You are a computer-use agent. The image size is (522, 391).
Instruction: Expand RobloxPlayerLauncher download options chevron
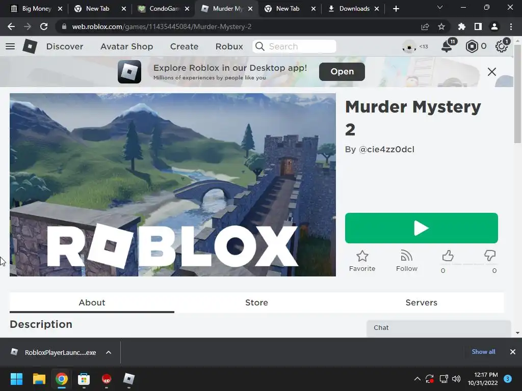coord(108,352)
